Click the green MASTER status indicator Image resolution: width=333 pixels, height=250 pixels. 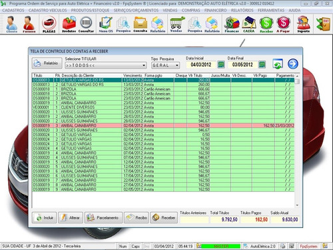tap(221, 246)
